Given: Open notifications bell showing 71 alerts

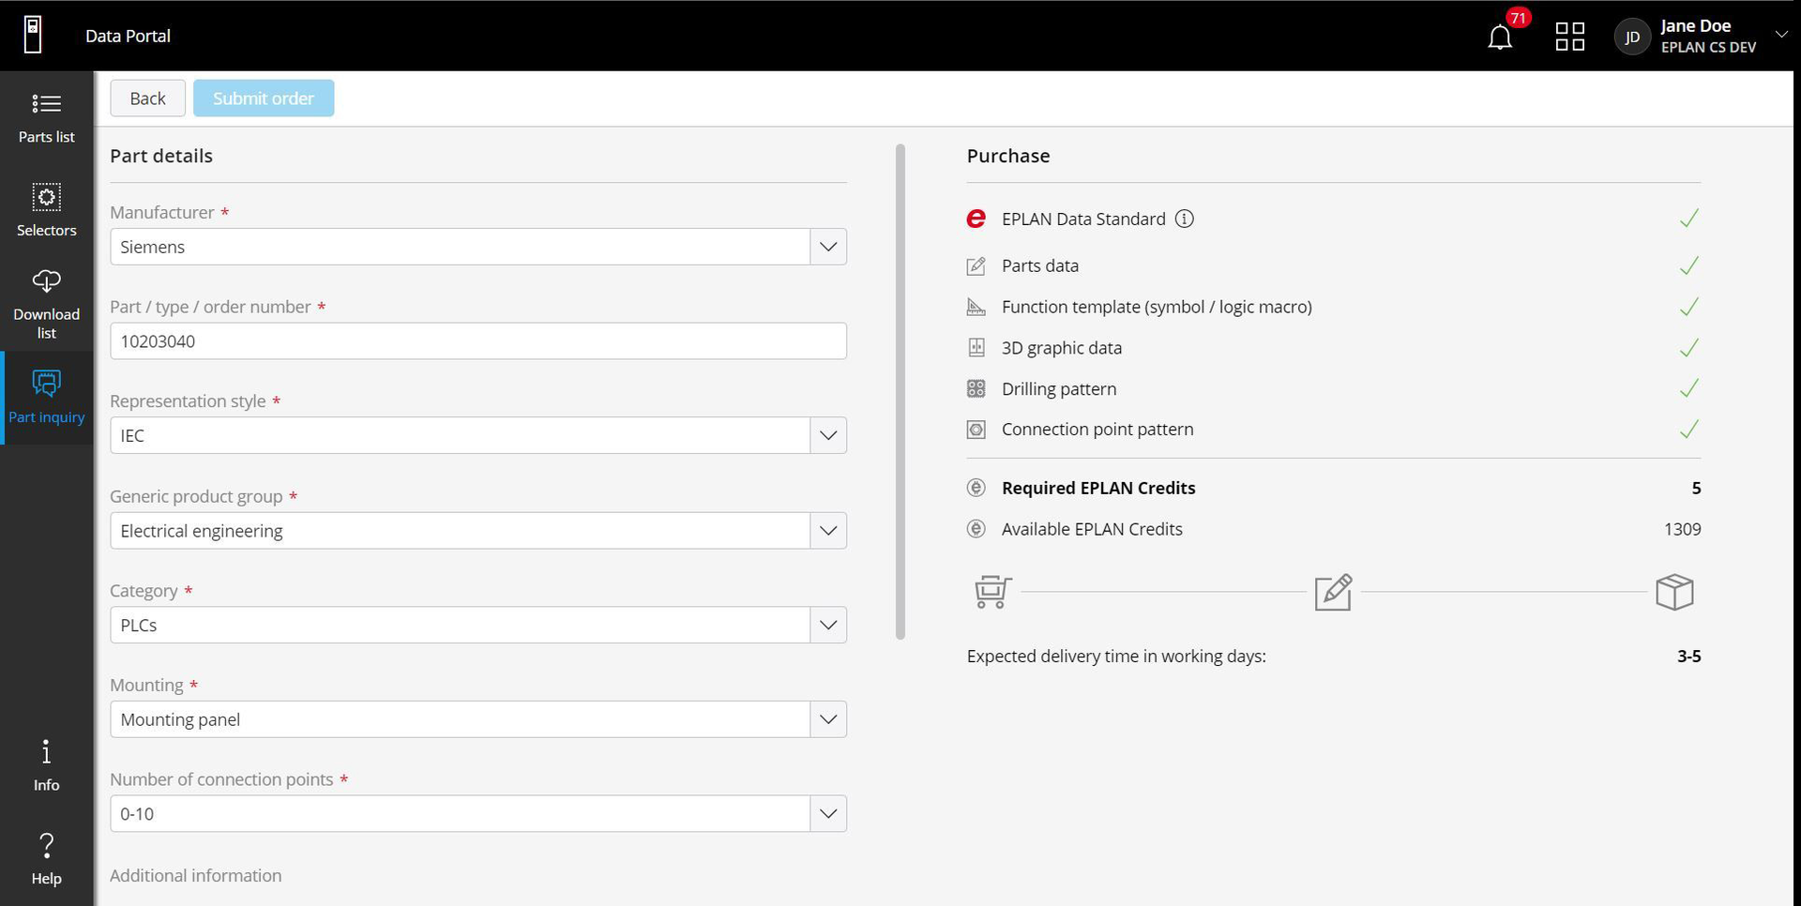Looking at the screenshot, I should [1499, 37].
